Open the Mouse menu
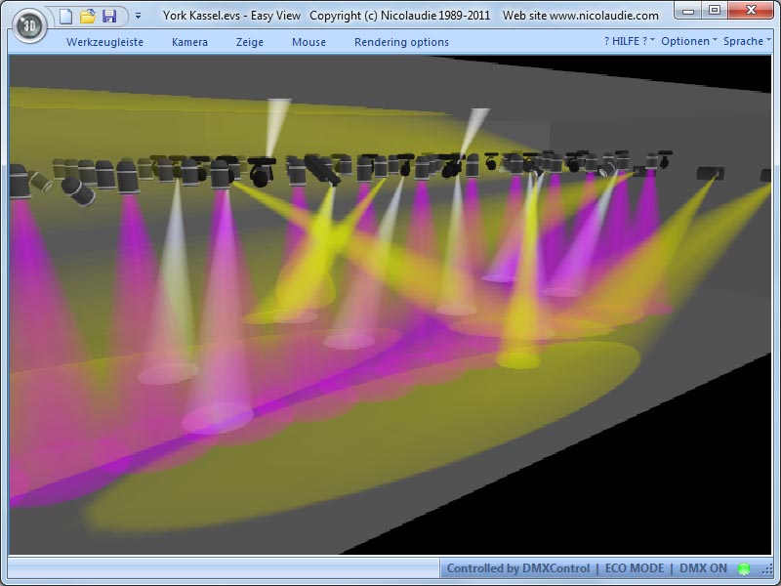Image resolution: width=781 pixels, height=586 pixels. click(x=308, y=42)
